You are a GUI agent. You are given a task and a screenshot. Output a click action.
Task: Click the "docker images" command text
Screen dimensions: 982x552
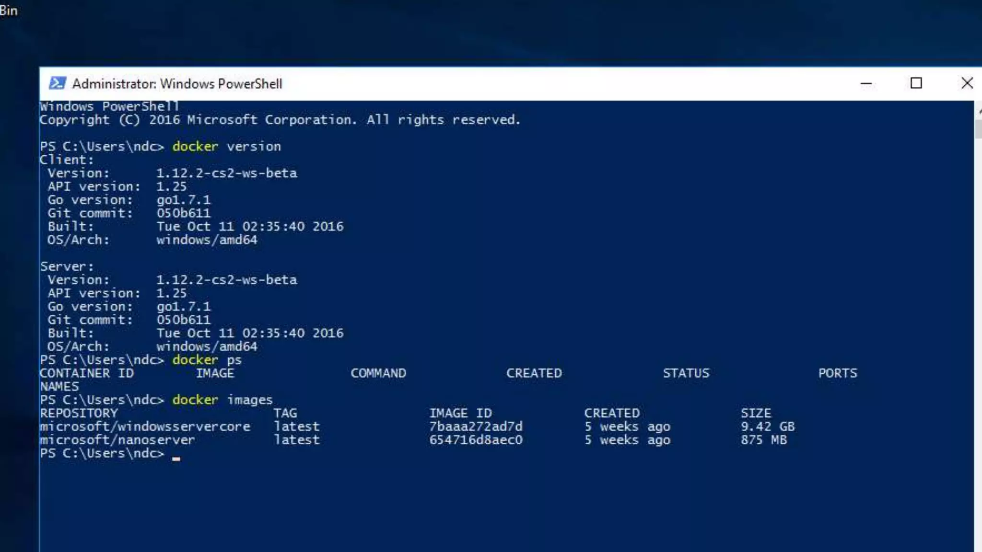click(222, 400)
